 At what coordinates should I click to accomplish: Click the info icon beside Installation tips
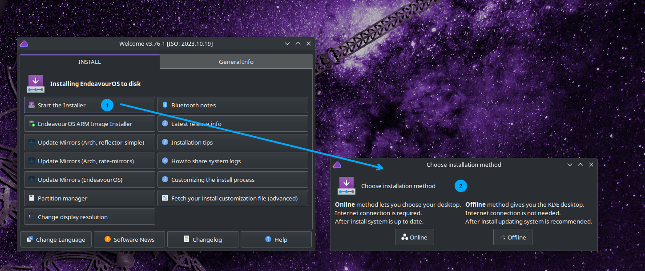(165, 142)
